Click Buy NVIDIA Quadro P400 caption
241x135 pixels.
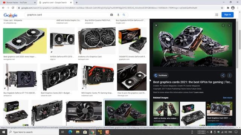point(98,20)
